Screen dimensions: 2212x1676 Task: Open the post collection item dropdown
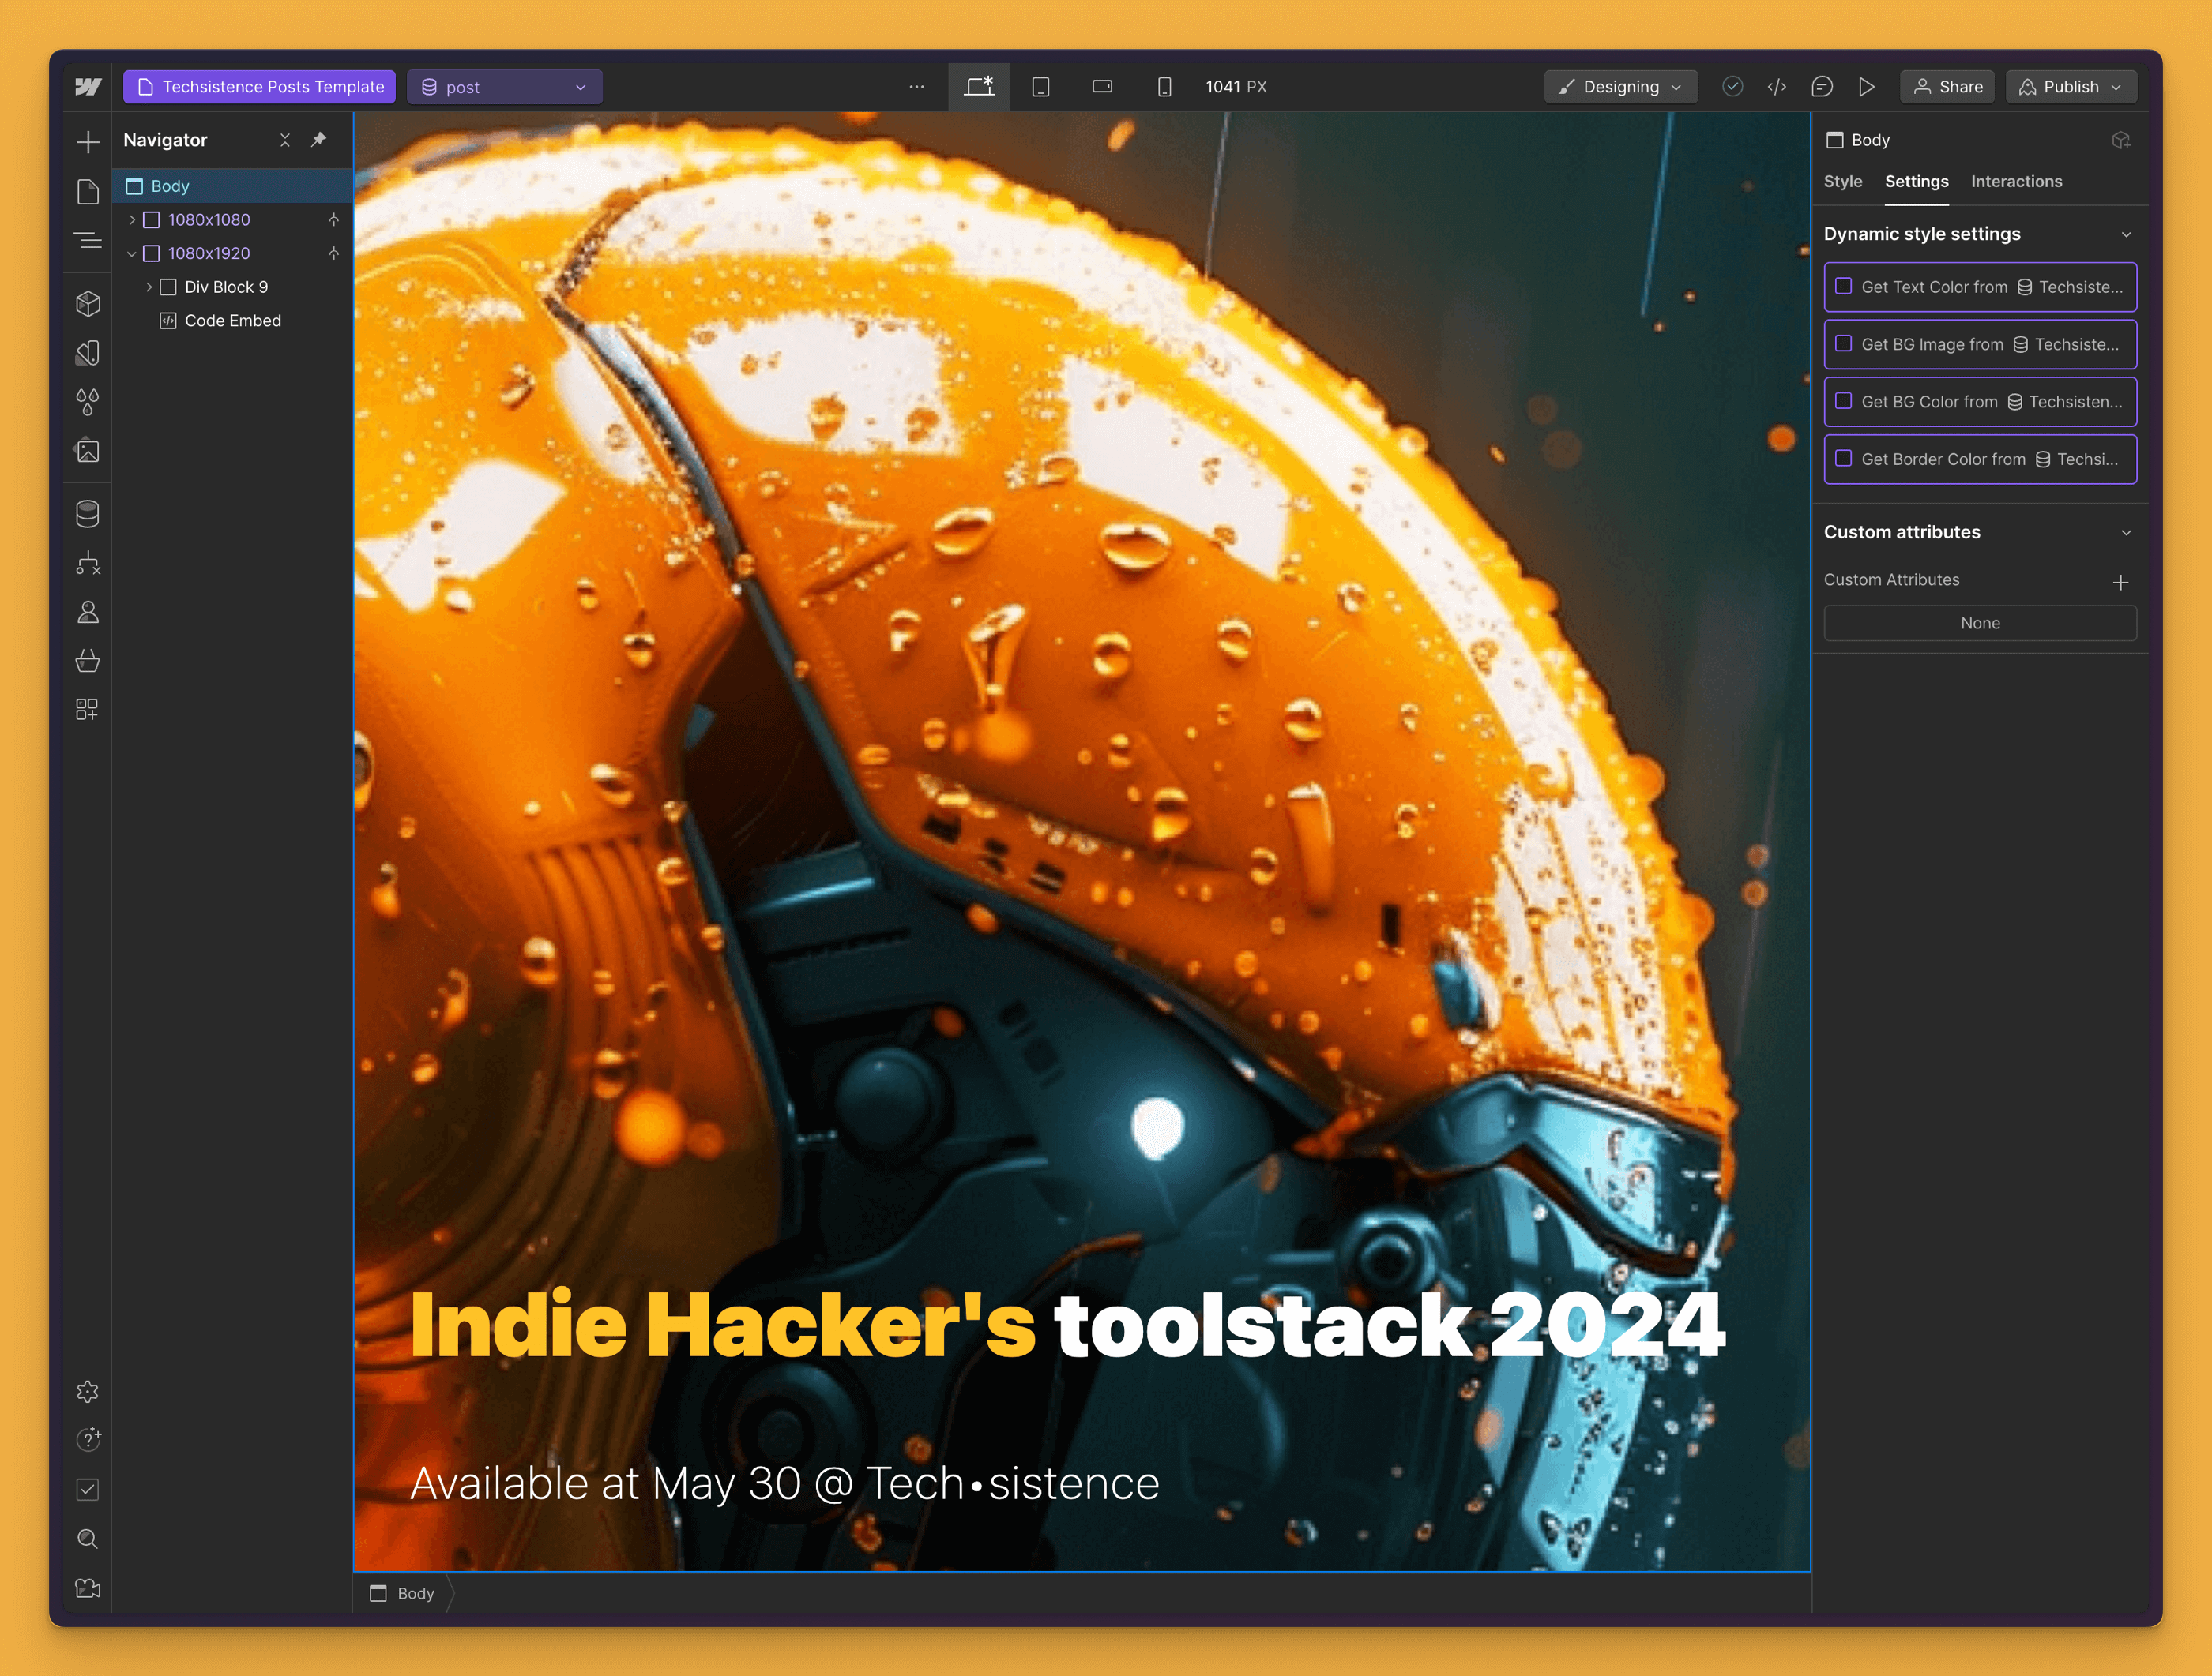click(x=504, y=87)
